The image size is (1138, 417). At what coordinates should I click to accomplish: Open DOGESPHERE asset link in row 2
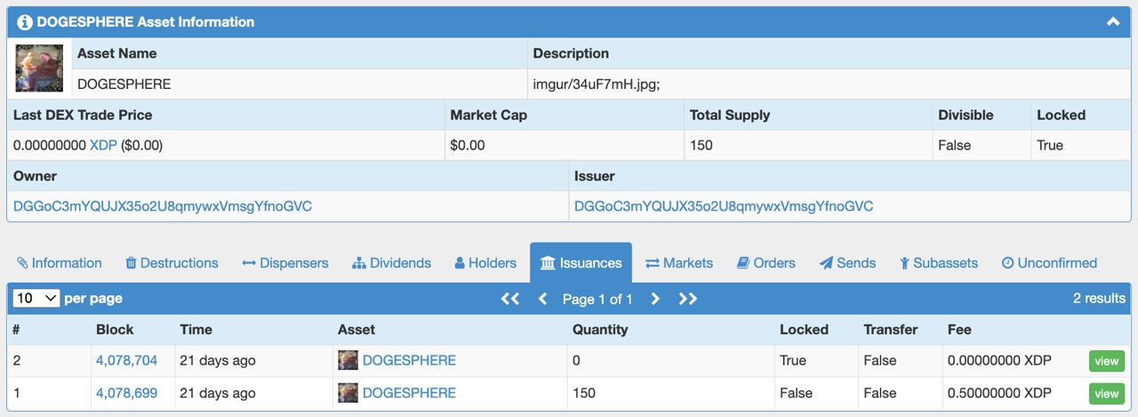[x=409, y=361]
